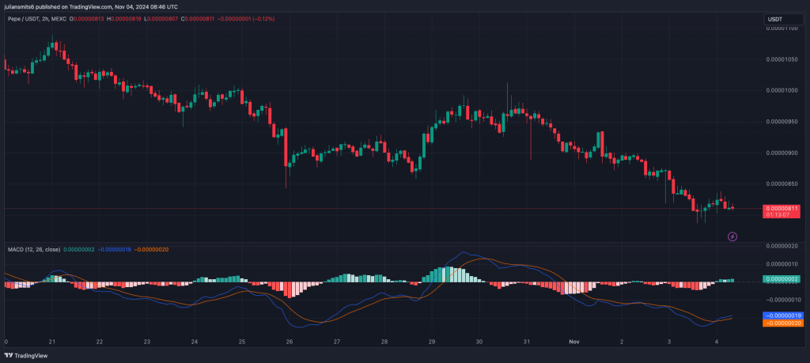Click date 23 on the time axis
Screen dimensions: 810x363
(146, 342)
